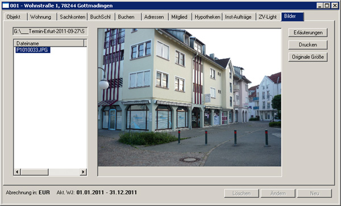Click the Dateiname column header
The image size is (341, 206).
tap(49, 43)
